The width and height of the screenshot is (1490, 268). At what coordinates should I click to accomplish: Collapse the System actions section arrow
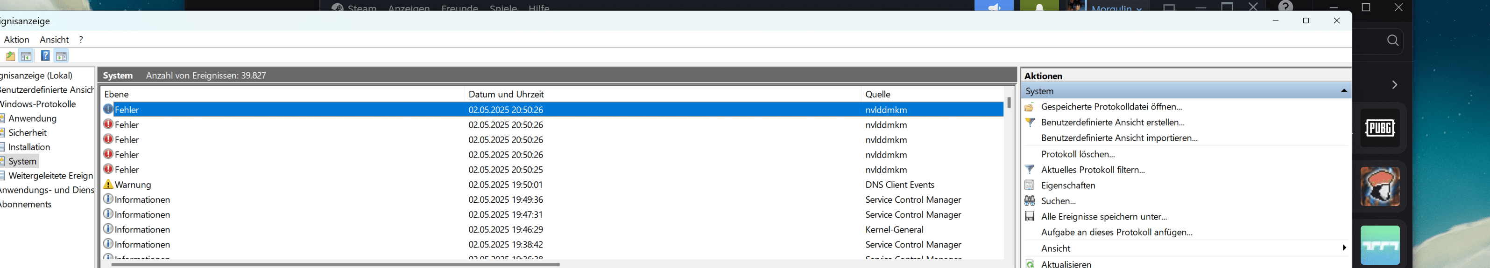pyautogui.click(x=1344, y=91)
